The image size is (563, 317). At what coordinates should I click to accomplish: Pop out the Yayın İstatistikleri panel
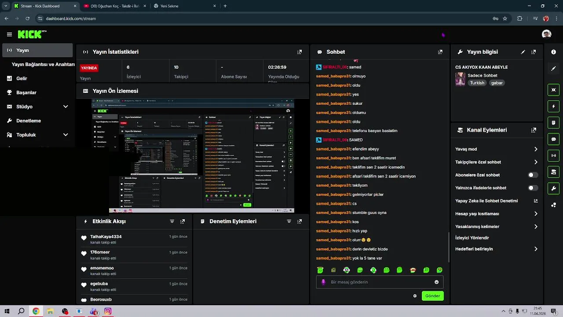tap(300, 52)
